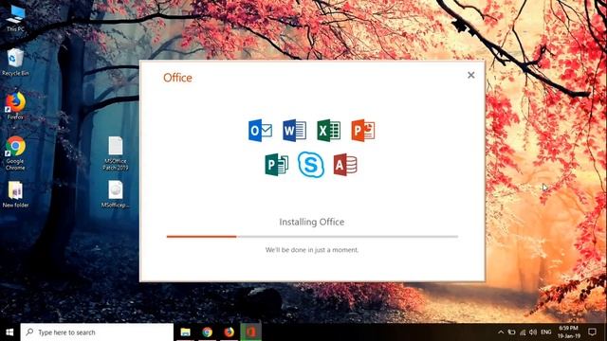This screenshot has width=607, height=341.
Task: Click 'We'll be done in just a moment' text
Action: [x=312, y=250]
